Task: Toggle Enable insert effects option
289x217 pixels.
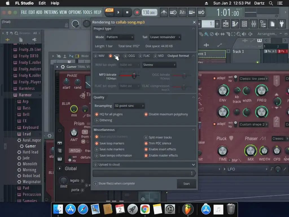Action: [x=146, y=149]
